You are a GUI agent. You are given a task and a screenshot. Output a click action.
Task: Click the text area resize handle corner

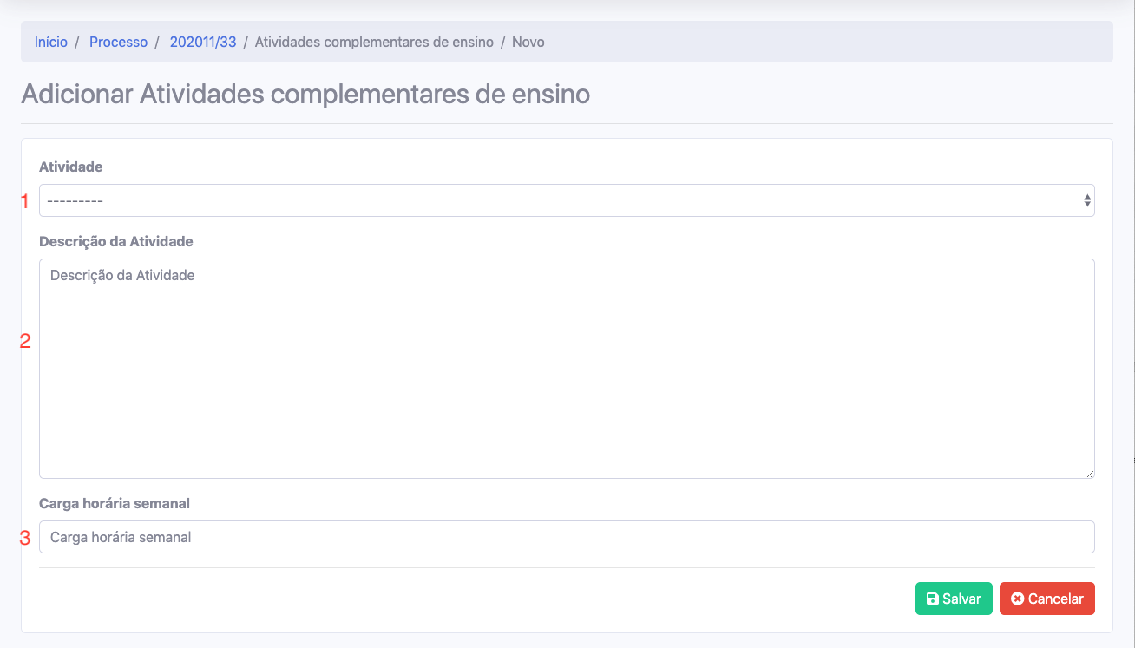[1089, 473]
